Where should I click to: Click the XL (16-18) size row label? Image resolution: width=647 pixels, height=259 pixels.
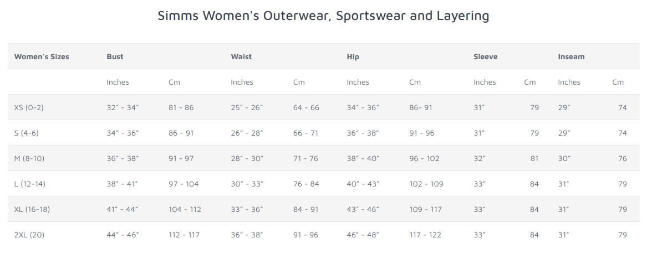click(32, 210)
